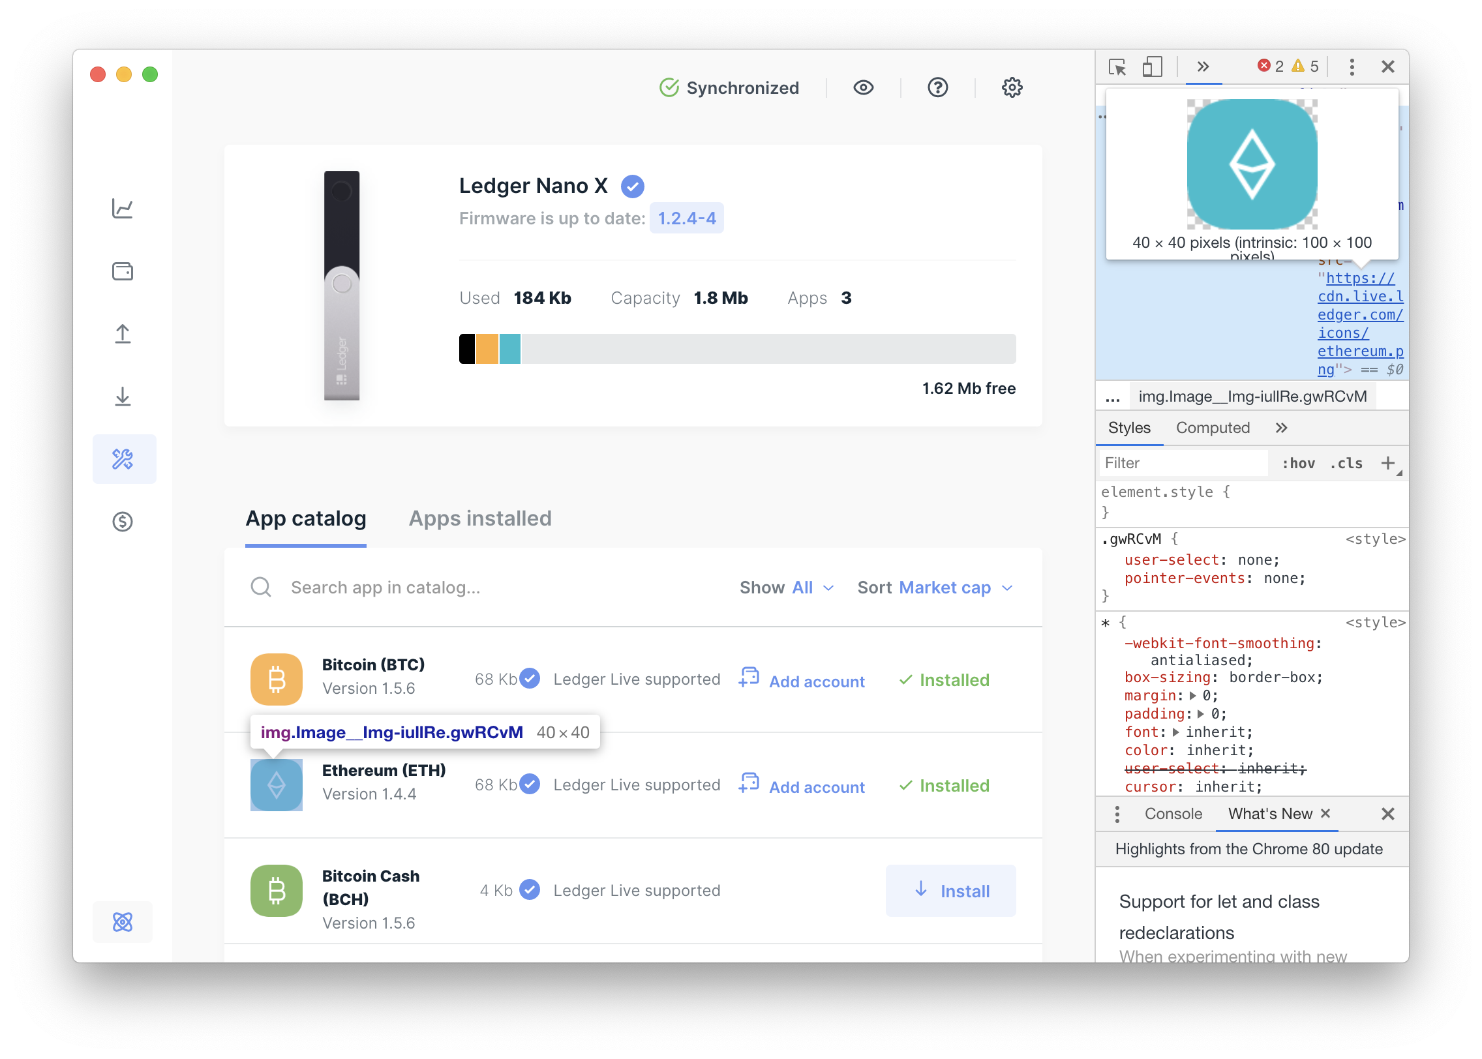
Task: Open the ethereum.png source URL link
Action: point(1360,324)
